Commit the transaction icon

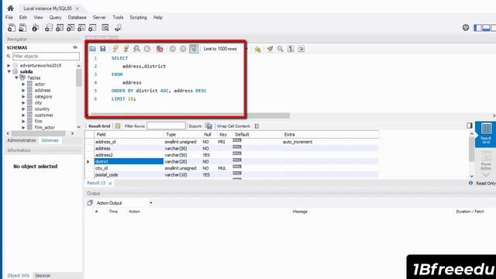172,49
